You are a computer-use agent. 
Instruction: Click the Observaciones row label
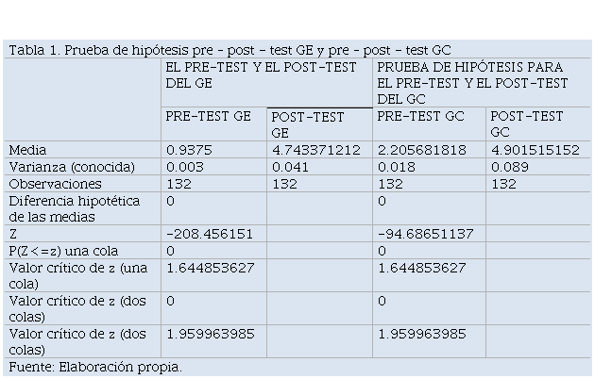point(55,184)
